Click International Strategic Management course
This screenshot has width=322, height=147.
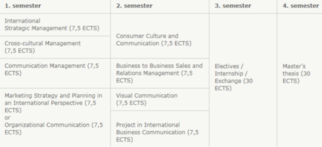click(x=52, y=25)
